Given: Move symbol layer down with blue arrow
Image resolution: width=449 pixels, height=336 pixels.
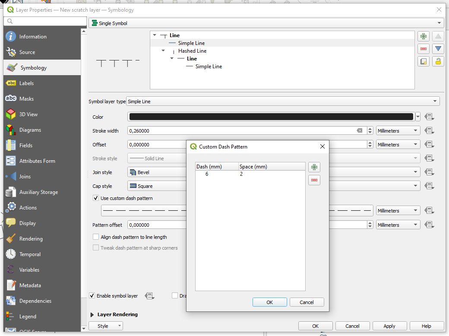Looking at the screenshot, I should [438, 49].
